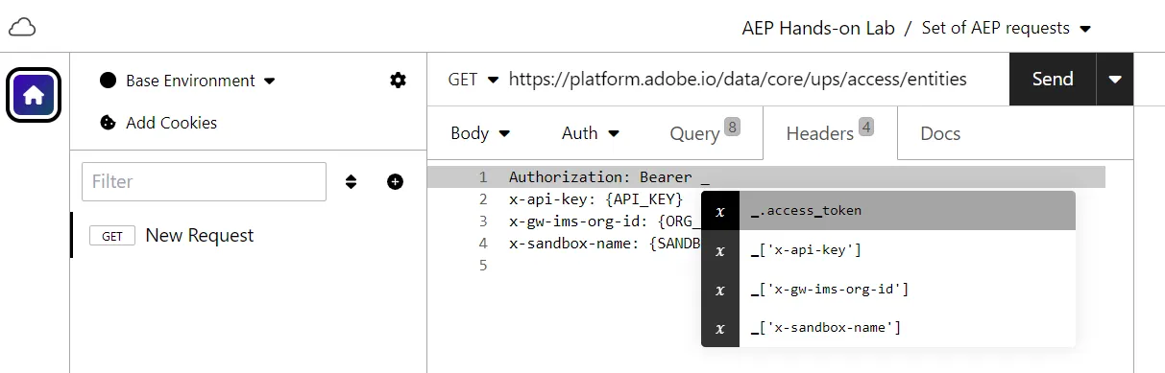Click the Query count badge 8
Screen dimensions: 1165x373
pos(733,127)
